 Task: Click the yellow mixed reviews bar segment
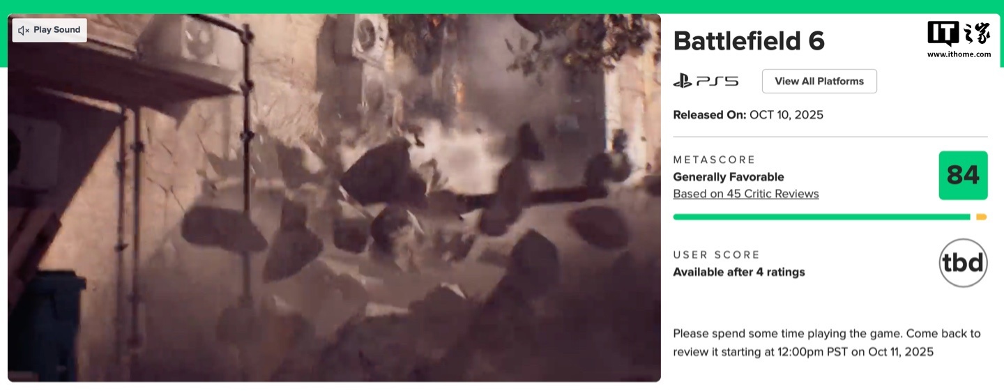pos(981,217)
